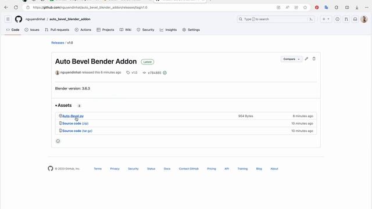Switch to the Issues tab
This screenshot has width=372, height=209.
pos(32,30)
